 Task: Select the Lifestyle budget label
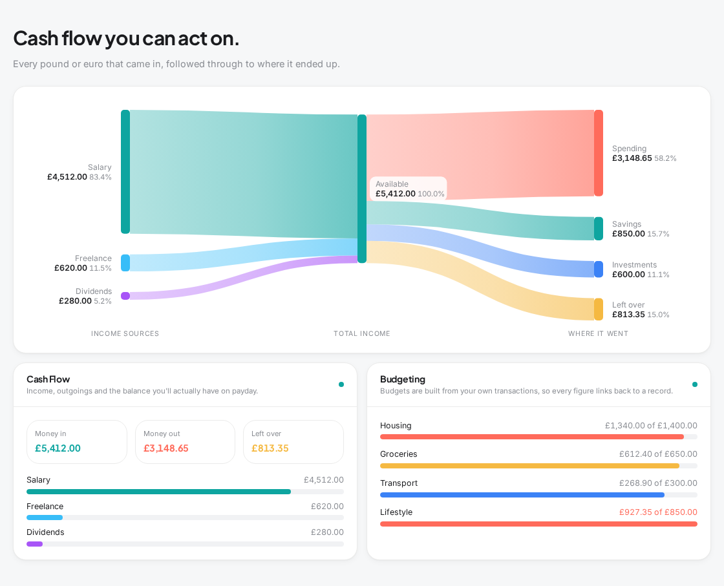tap(396, 512)
